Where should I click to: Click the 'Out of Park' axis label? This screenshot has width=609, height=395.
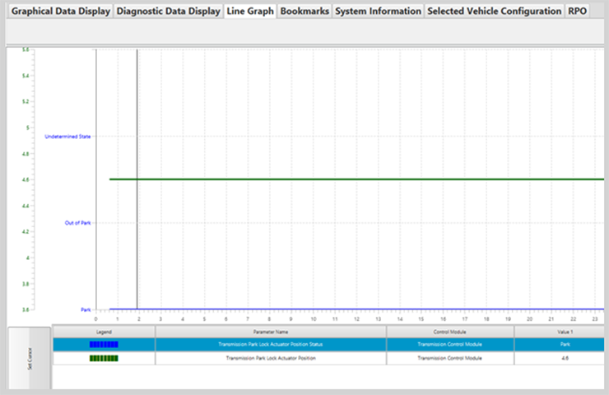[77, 222]
